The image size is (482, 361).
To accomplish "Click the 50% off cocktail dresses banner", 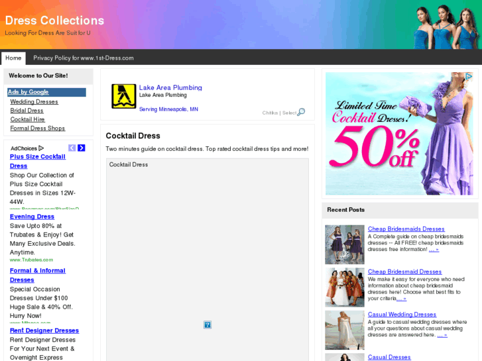I will pos(399,134).
